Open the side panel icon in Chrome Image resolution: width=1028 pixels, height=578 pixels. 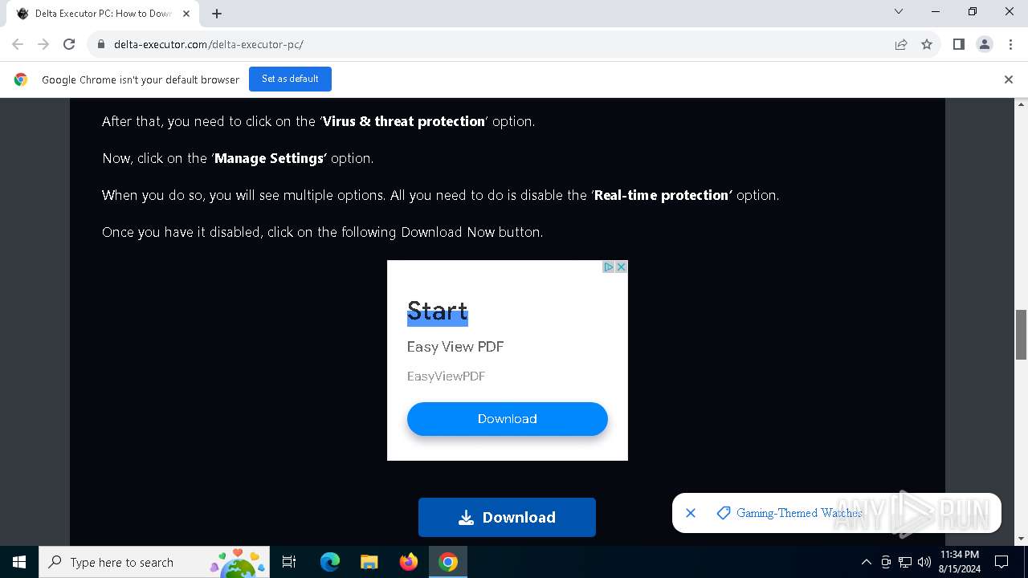click(958, 44)
